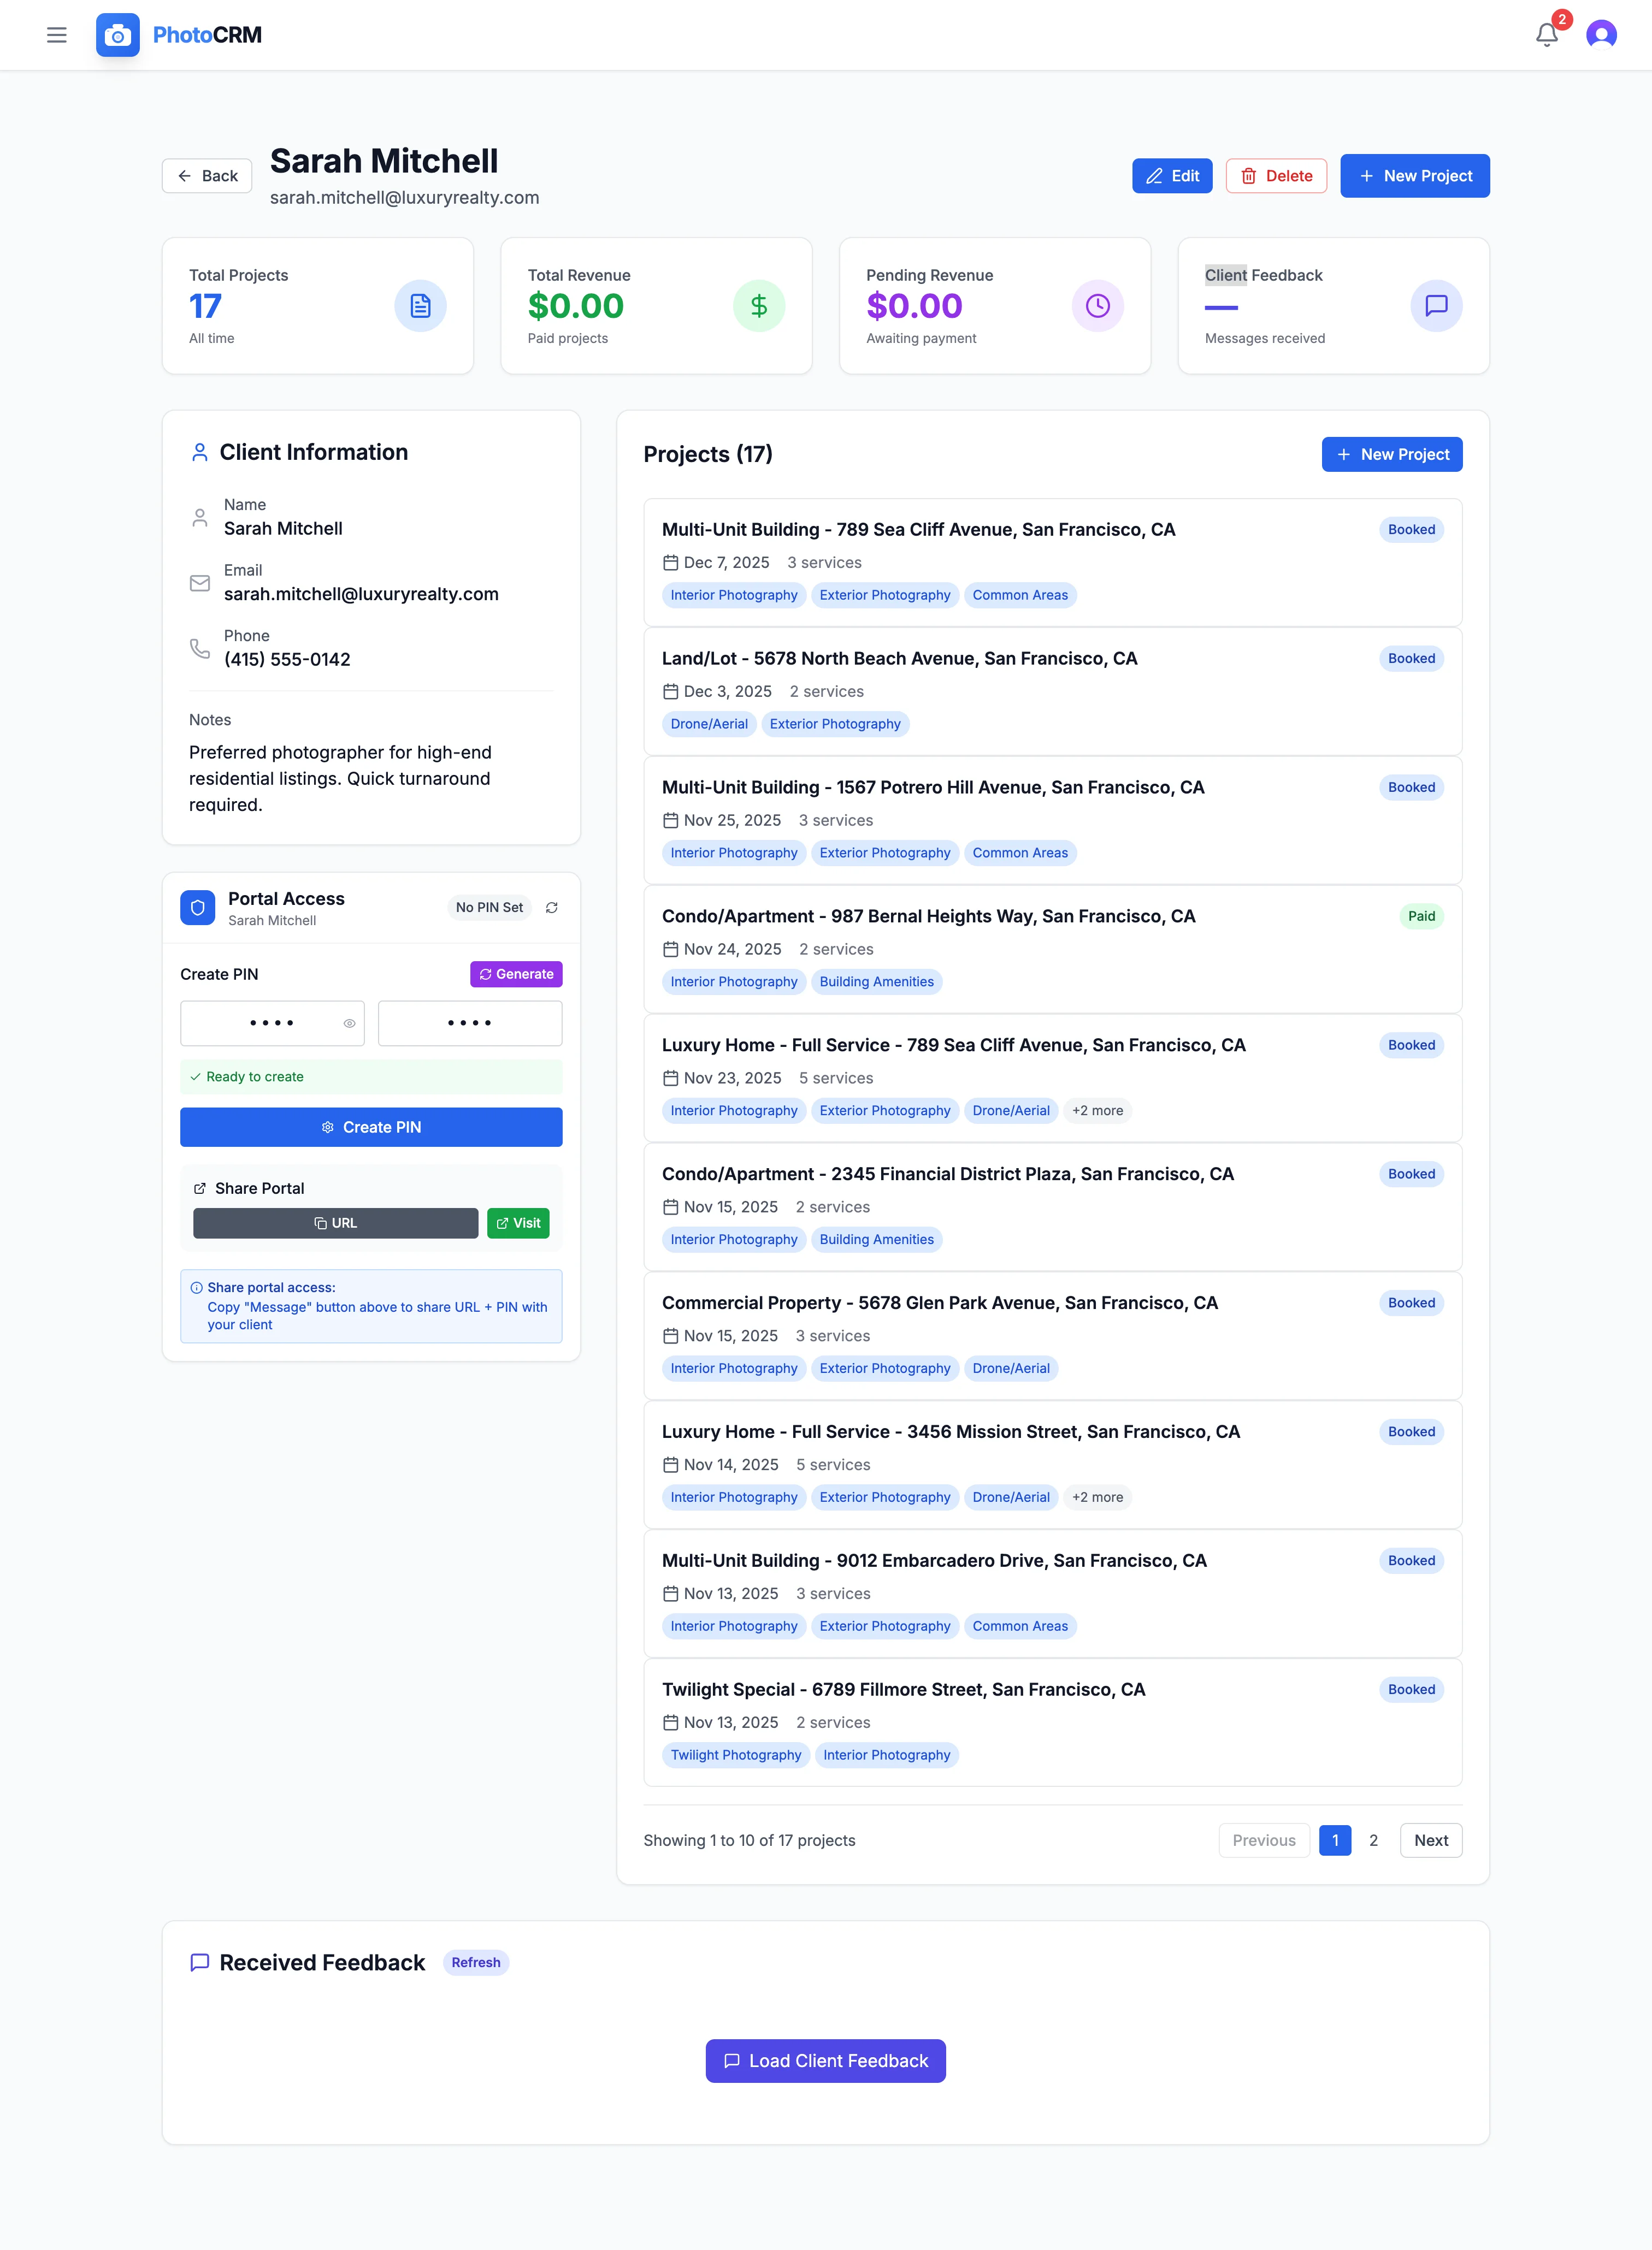Screen dimensions: 1652x2250
Task: Click the Ready to create status message
Action: coord(371,1076)
